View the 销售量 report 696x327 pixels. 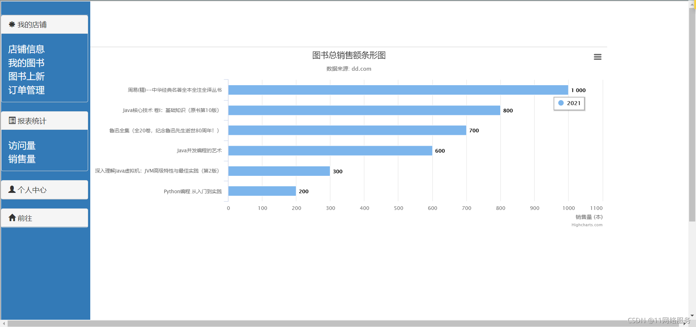(22, 159)
